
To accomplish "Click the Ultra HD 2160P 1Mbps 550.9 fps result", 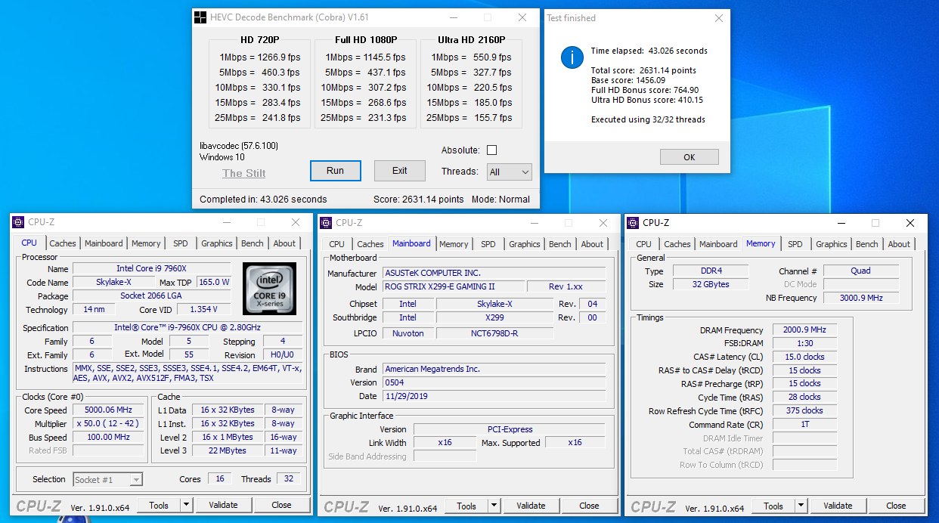I will point(471,57).
